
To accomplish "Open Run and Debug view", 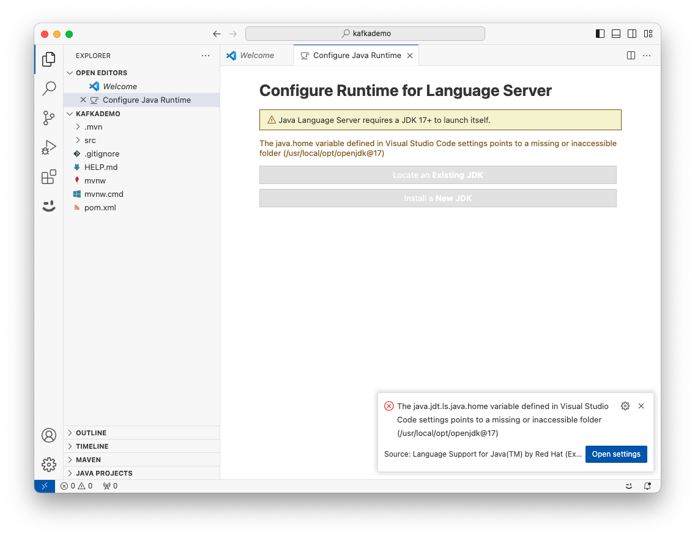I will tap(49, 147).
